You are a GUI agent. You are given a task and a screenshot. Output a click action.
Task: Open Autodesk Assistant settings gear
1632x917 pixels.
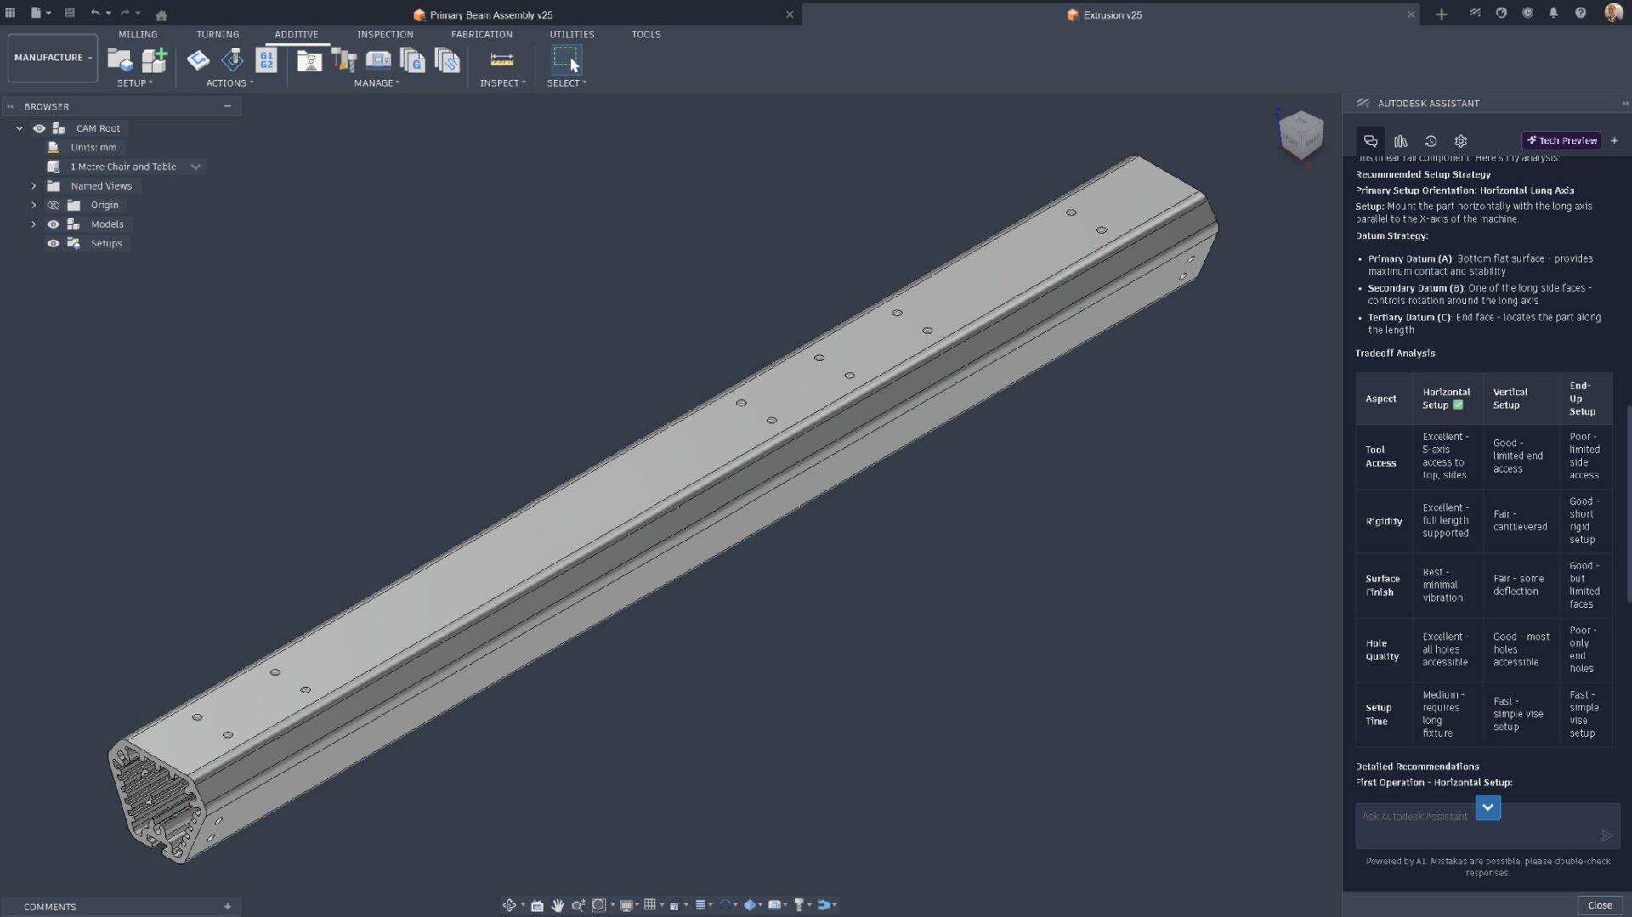coord(1460,141)
